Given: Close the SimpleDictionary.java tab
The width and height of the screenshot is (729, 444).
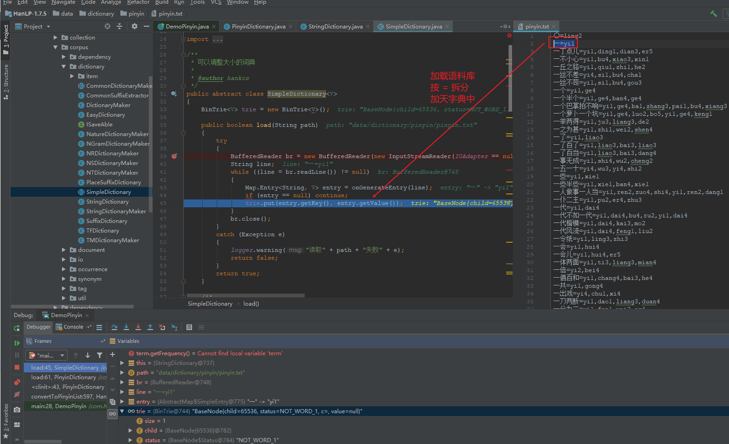Looking at the screenshot, I should [x=447, y=27].
